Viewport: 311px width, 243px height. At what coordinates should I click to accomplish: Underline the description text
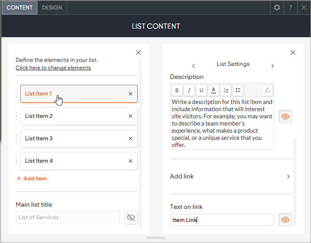tap(201, 91)
